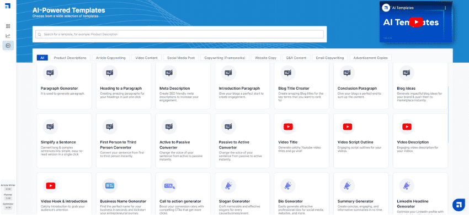Click the Video Title YouTube icon
Image resolution: width=469 pixels, height=215 pixels.
287,126
